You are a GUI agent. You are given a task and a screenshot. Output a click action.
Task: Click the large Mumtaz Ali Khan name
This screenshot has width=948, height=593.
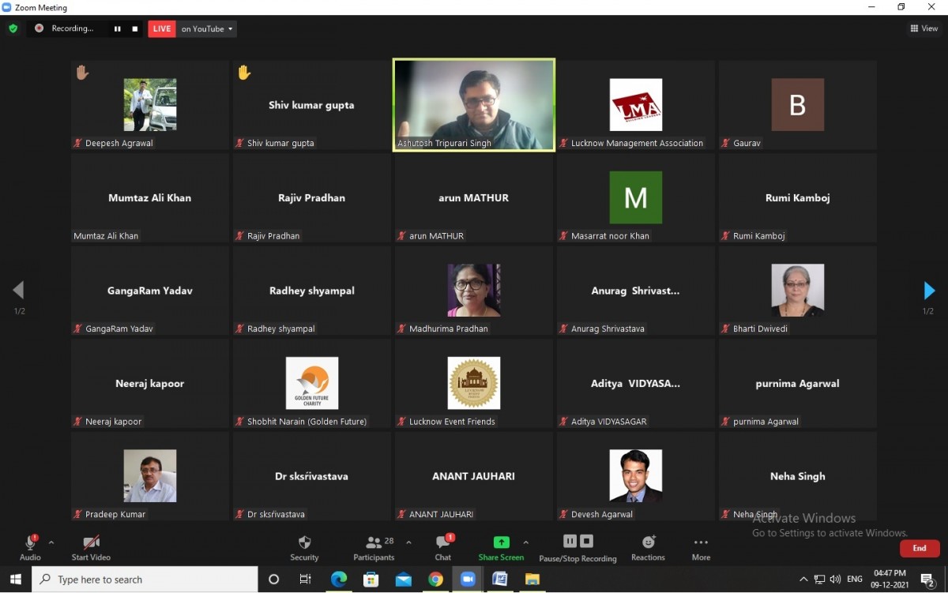click(x=150, y=198)
